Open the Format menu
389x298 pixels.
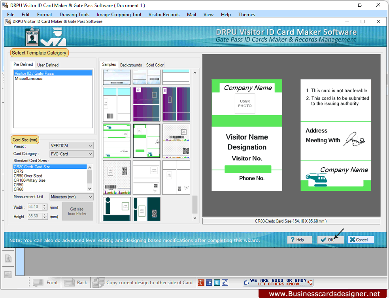pyautogui.click(x=45, y=14)
